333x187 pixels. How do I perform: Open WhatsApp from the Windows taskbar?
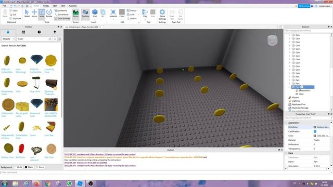coord(69,183)
